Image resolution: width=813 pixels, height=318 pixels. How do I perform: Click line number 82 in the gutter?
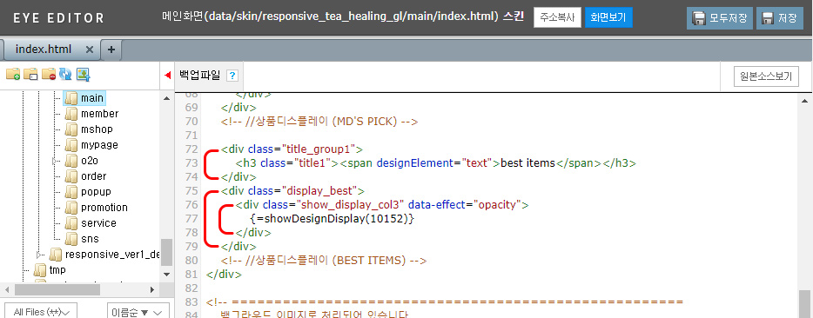click(x=191, y=288)
